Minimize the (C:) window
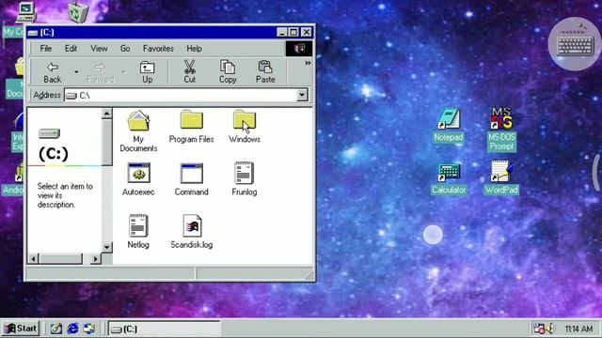The image size is (602, 338). 282,32
